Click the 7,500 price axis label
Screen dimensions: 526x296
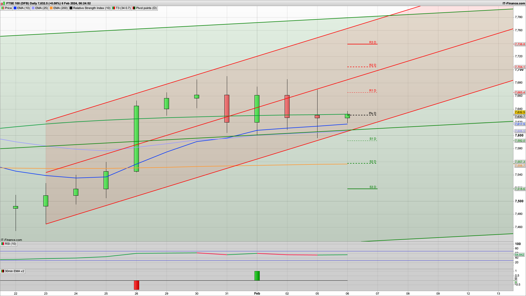coord(519,201)
